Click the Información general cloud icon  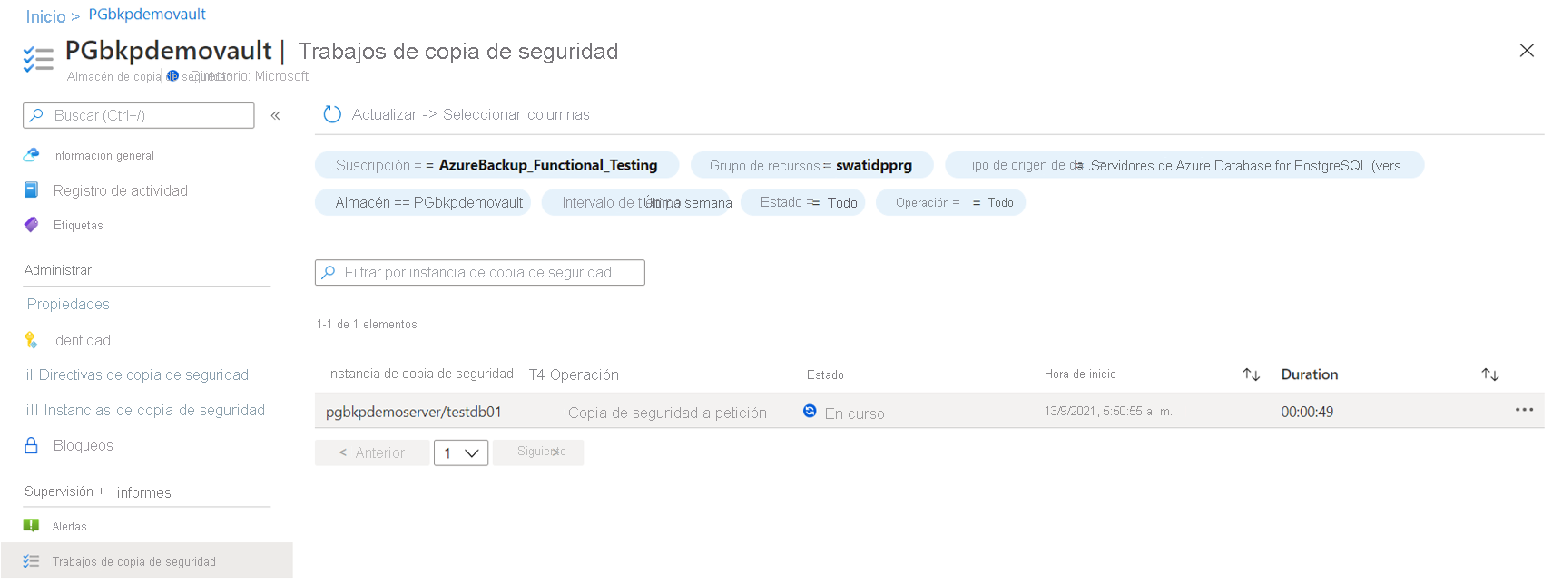(x=31, y=155)
